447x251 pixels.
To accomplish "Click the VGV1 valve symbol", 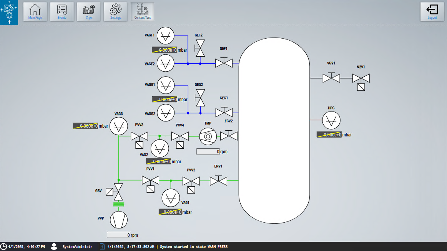I will [x=331, y=78].
